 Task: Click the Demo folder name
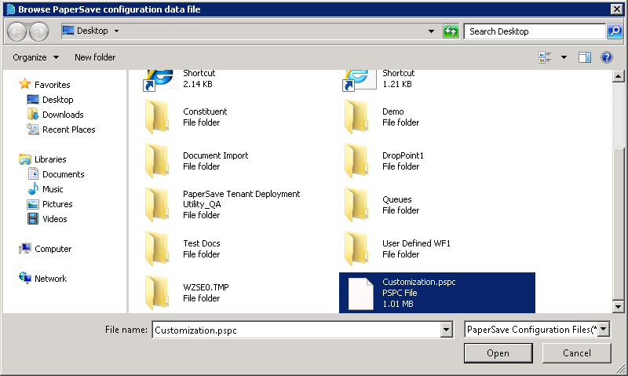393,111
